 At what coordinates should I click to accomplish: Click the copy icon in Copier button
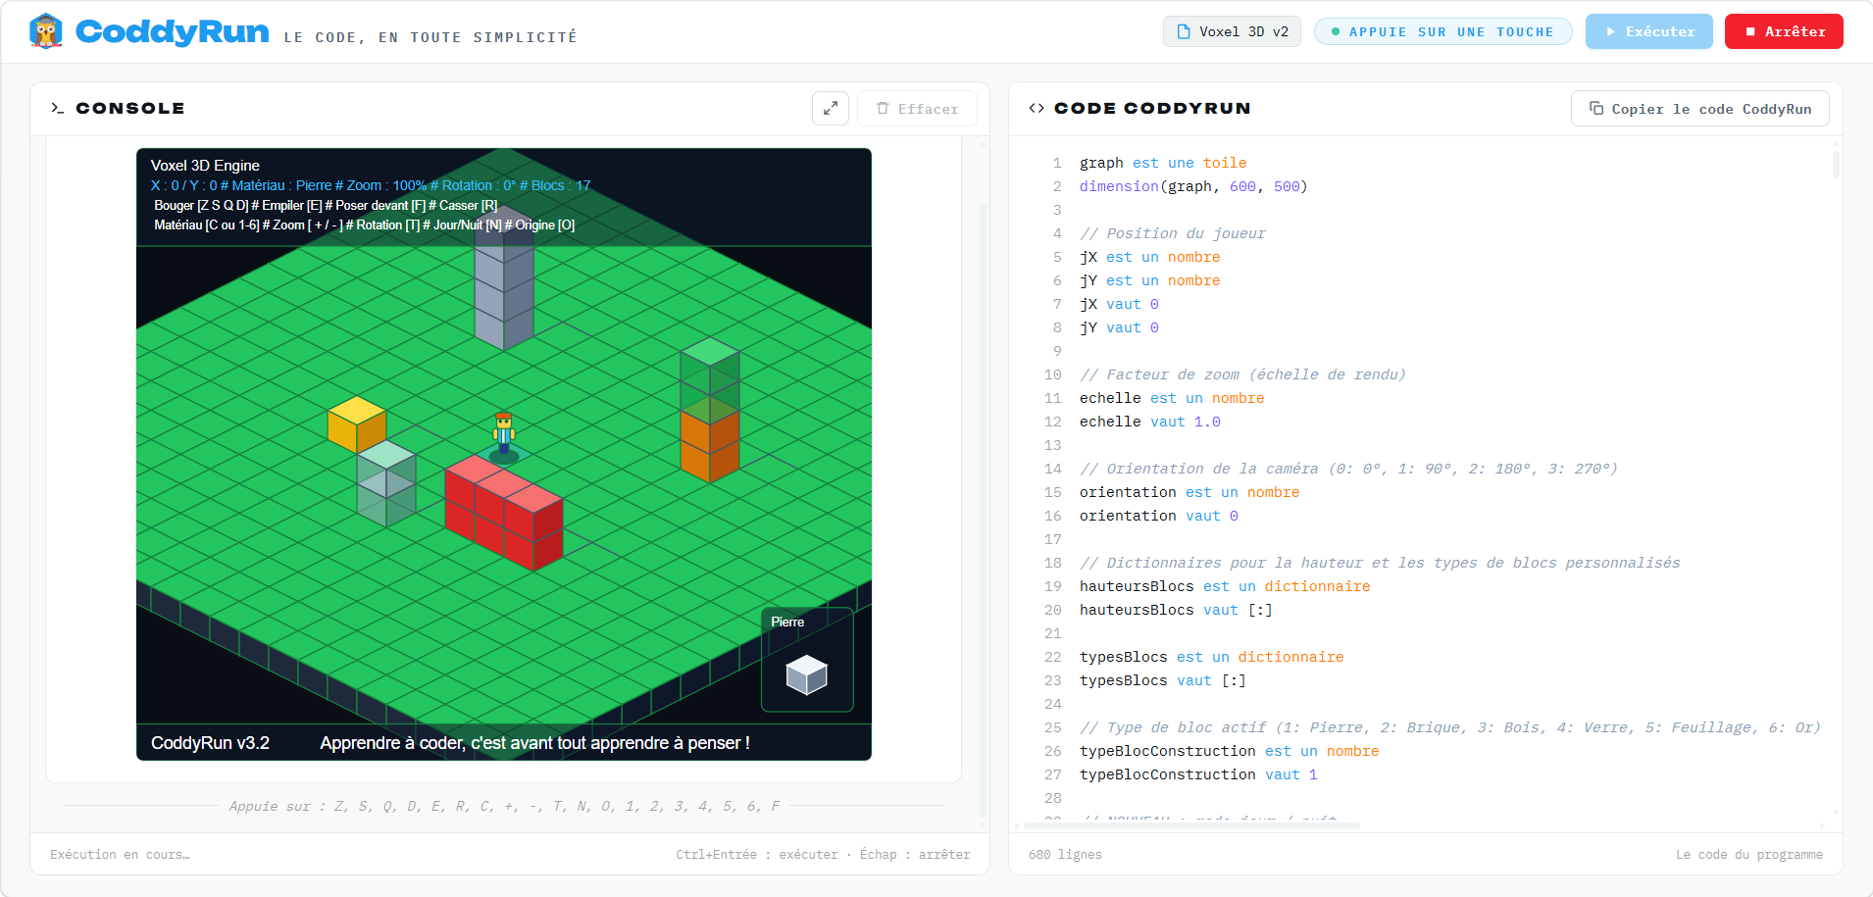pyautogui.click(x=1596, y=108)
